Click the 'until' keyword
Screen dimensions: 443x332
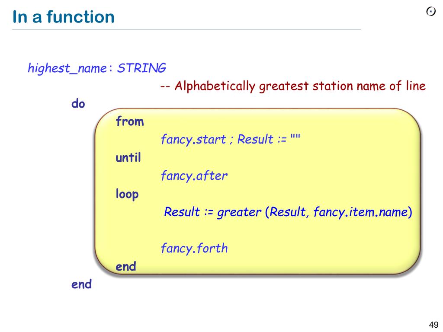tap(128, 157)
